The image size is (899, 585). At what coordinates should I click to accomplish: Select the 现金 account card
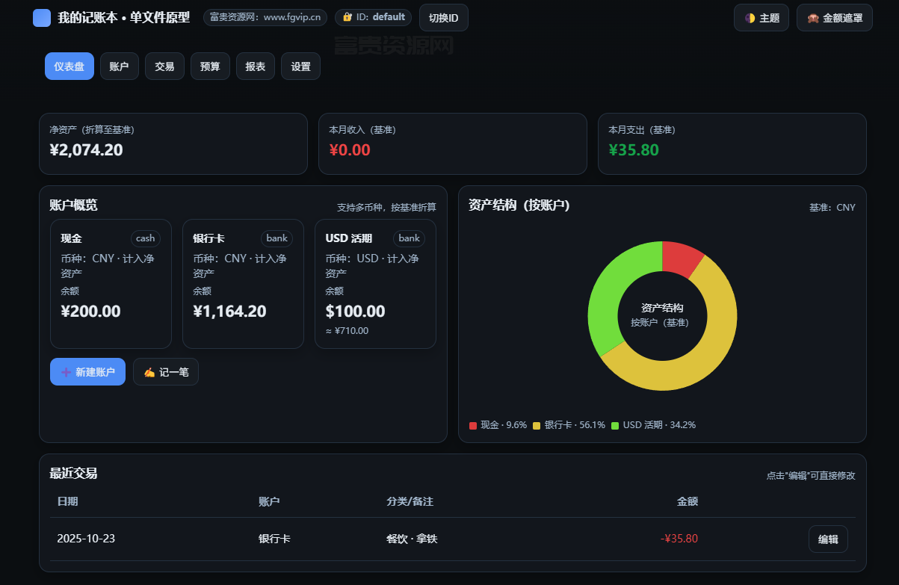coord(111,284)
